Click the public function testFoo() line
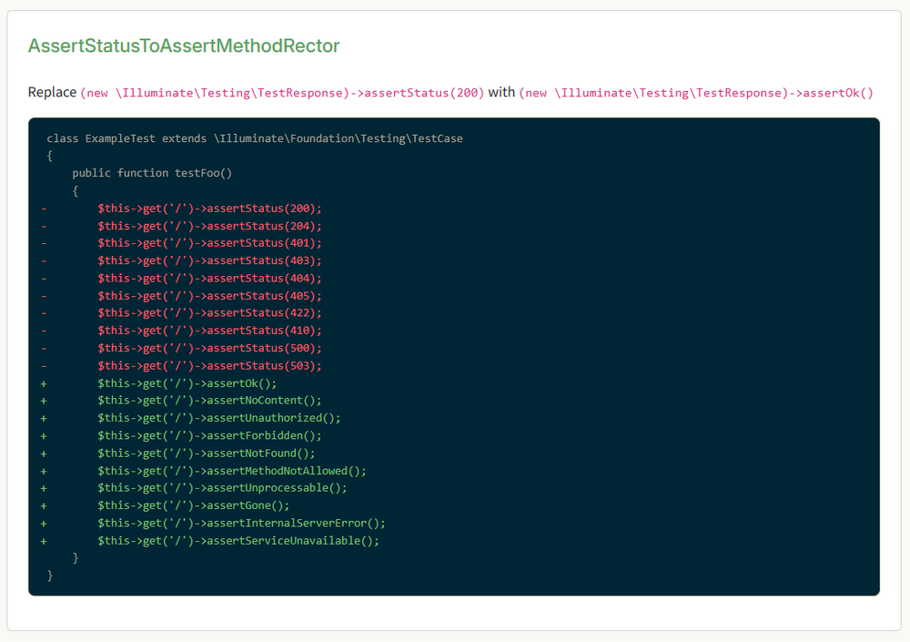The height and width of the screenshot is (642, 910). click(x=152, y=173)
